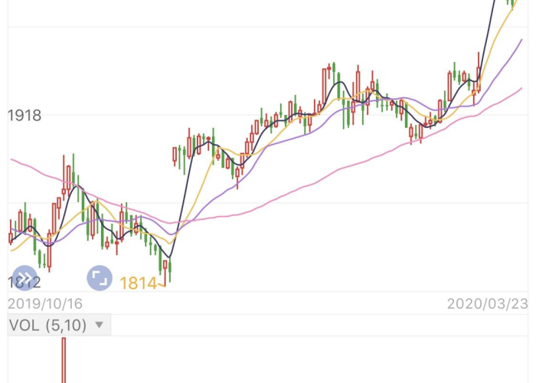Tap the yellow line marker beside 1814

click(x=161, y=286)
